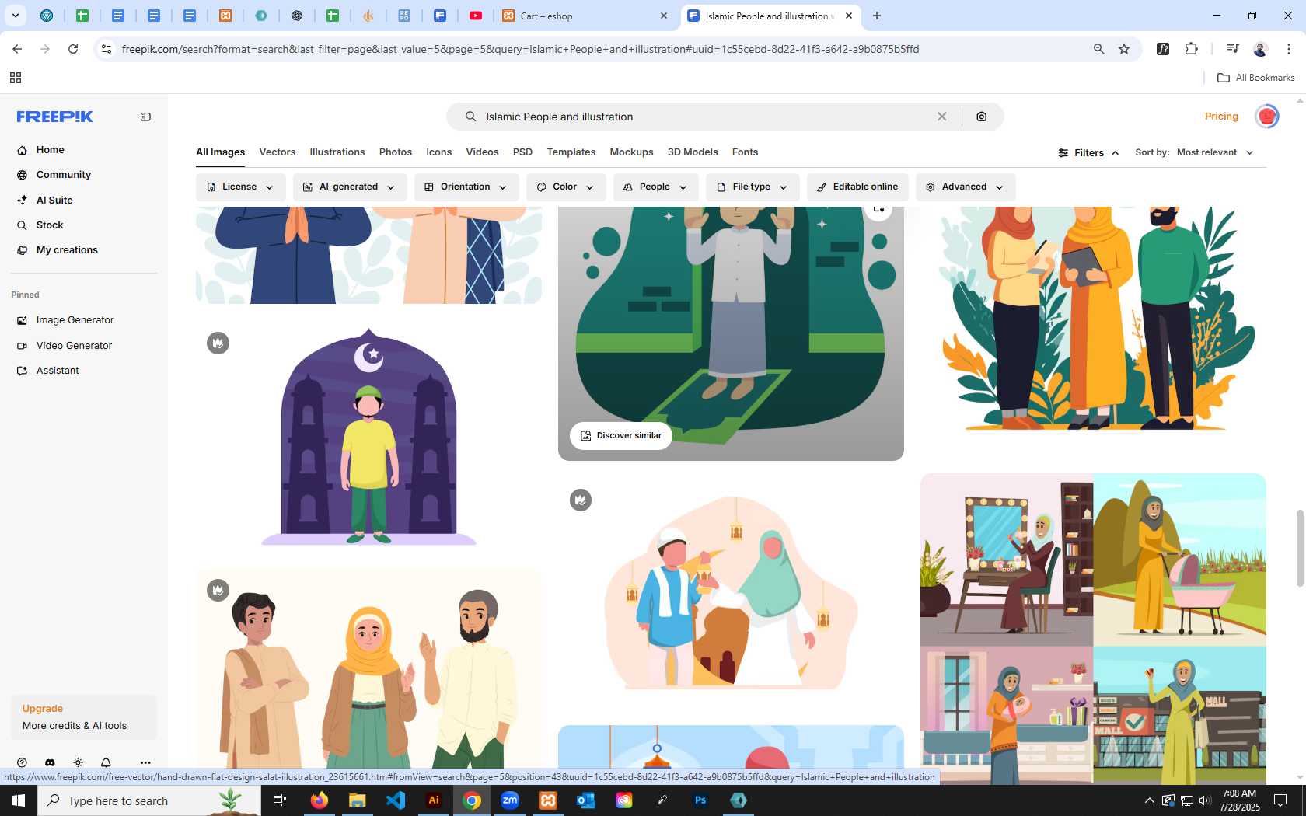Image resolution: width=1306 pixels, height=816 pixels.
Task: Expand the People filter dropdown
Action: pyautogui.click(x=655, y=187)
